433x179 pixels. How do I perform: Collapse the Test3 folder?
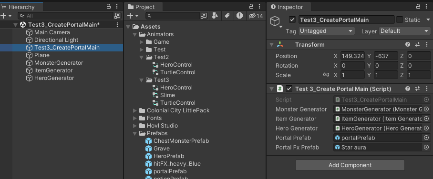coord(142,80)
